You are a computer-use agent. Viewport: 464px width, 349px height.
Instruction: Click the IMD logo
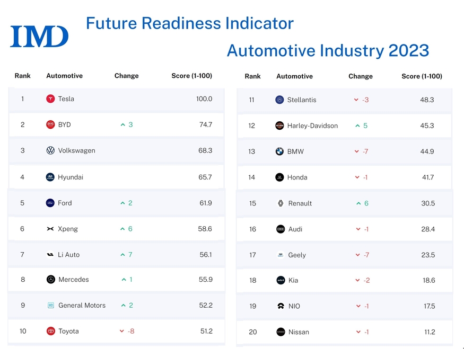[39, 37]
